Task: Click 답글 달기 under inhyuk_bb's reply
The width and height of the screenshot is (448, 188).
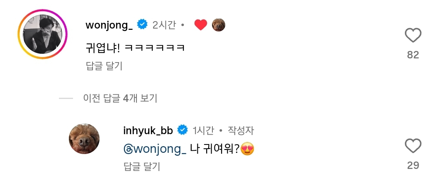Action: (x=142, y=166)
